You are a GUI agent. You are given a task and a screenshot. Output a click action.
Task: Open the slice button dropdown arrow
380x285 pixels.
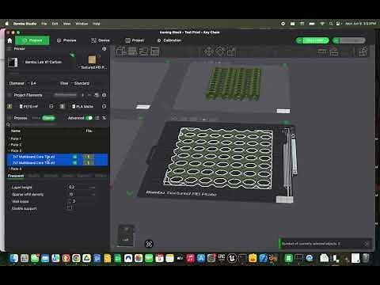299,40
